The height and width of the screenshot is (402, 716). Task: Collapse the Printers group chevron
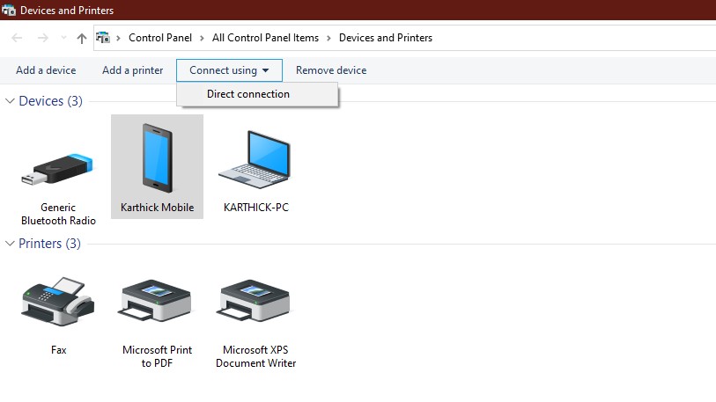tap(10, 243)
